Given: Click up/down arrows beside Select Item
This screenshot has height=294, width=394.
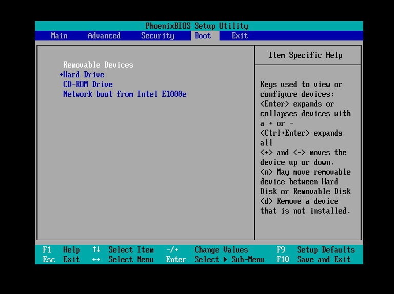Looking at the screenshot, I should (96, 250).
